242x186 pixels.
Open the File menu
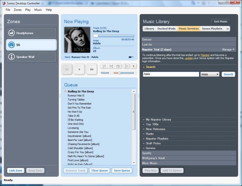[8, 10]
